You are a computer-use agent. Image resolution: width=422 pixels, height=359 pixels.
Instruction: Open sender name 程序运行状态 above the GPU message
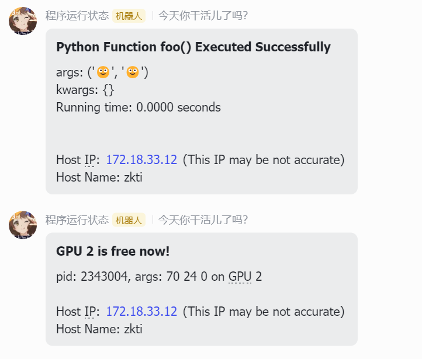pos(77,220)
